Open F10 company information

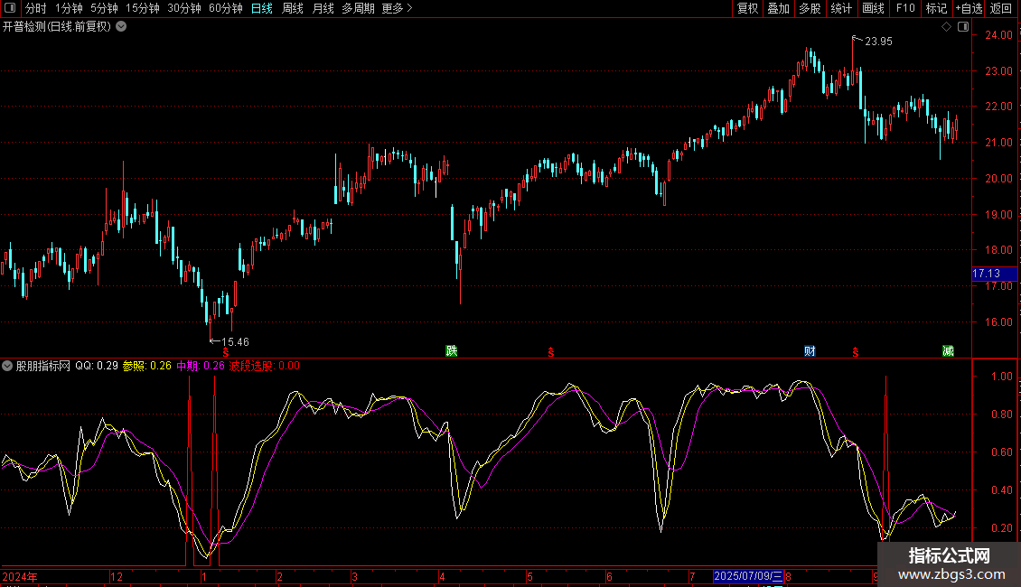click(x=905, y=8)
